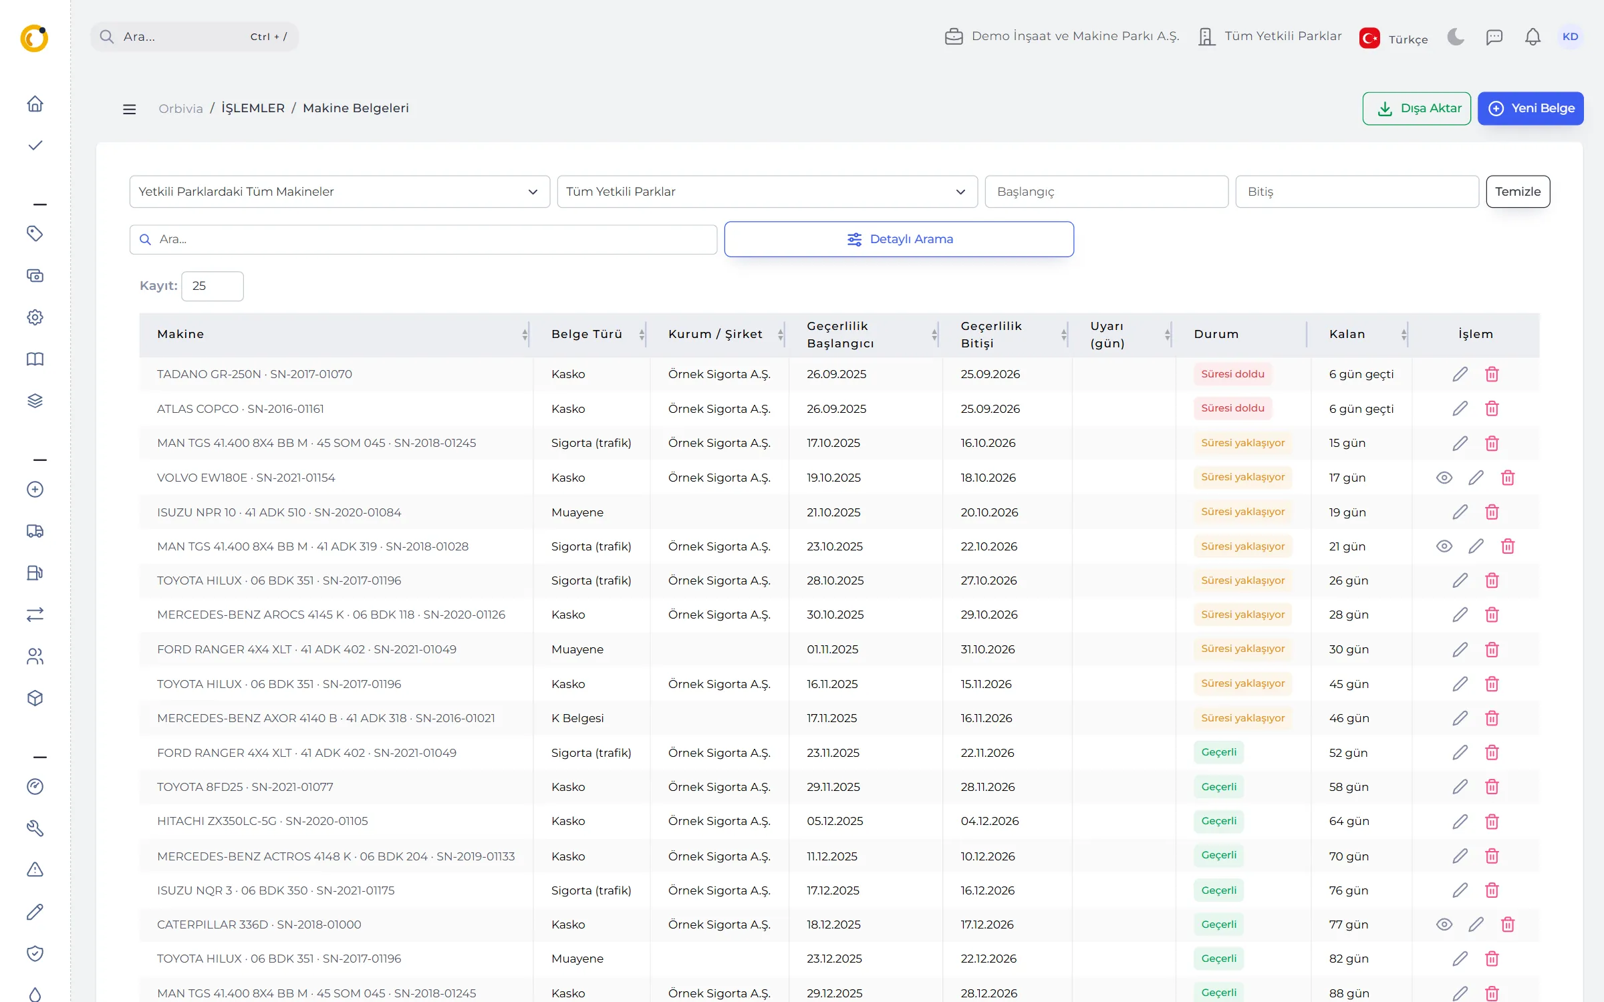Open Detaylı Arama
This screenshot has width=1604, height=1002.
(x=899, y=239)
